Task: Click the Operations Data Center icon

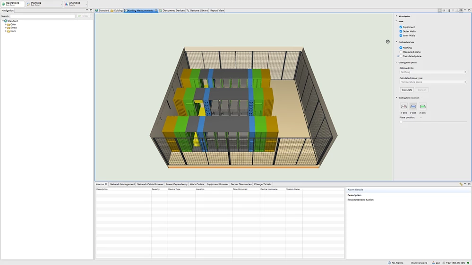Action: pos(3,4)
